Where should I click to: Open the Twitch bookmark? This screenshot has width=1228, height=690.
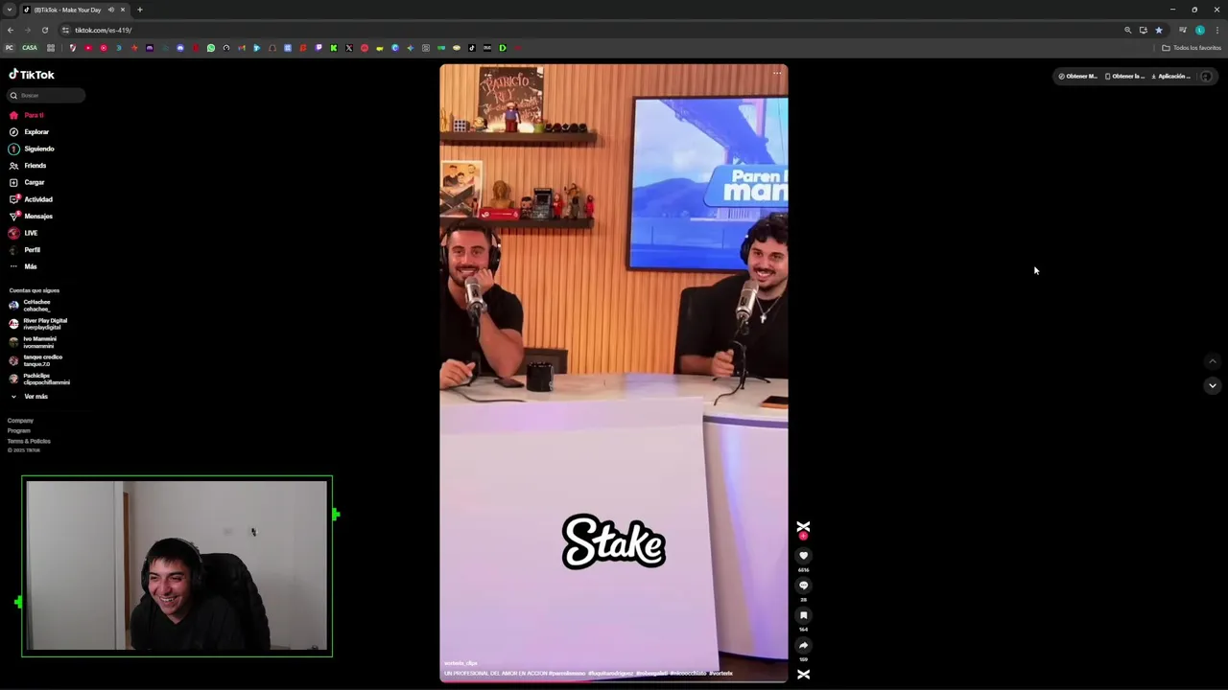319,48
